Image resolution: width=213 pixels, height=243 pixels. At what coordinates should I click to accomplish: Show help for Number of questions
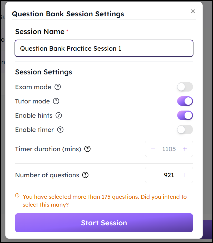click(x=85, y=175)
